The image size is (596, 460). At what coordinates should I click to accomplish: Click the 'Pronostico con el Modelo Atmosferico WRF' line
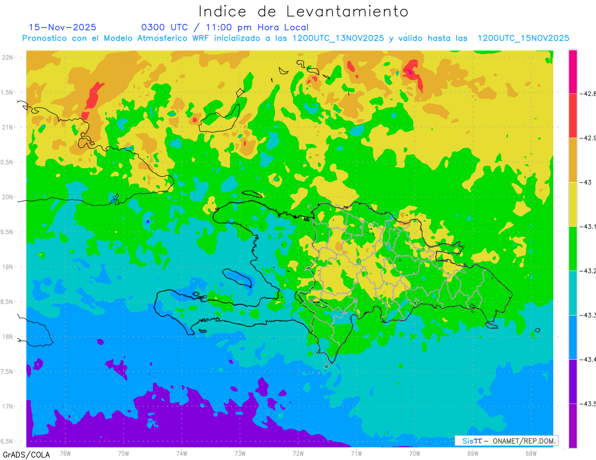296,38
